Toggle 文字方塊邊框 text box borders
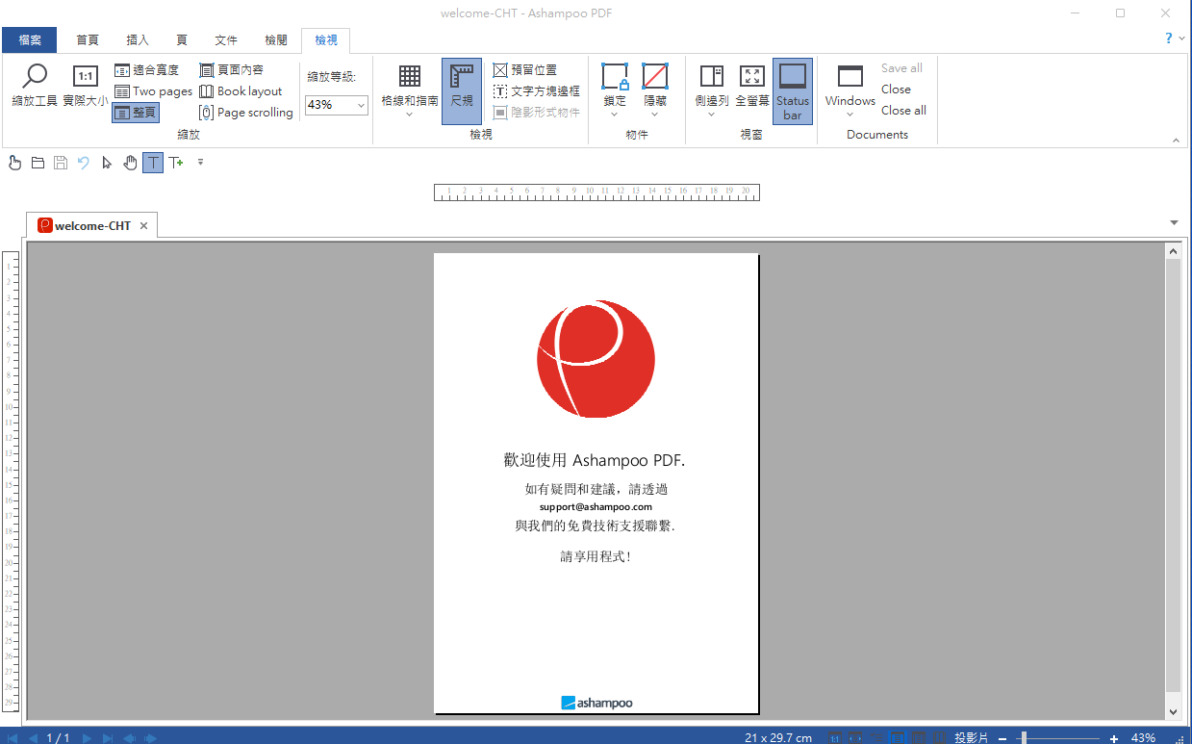The height and width of the screenshot is (744, 1192). click(537, 90)
